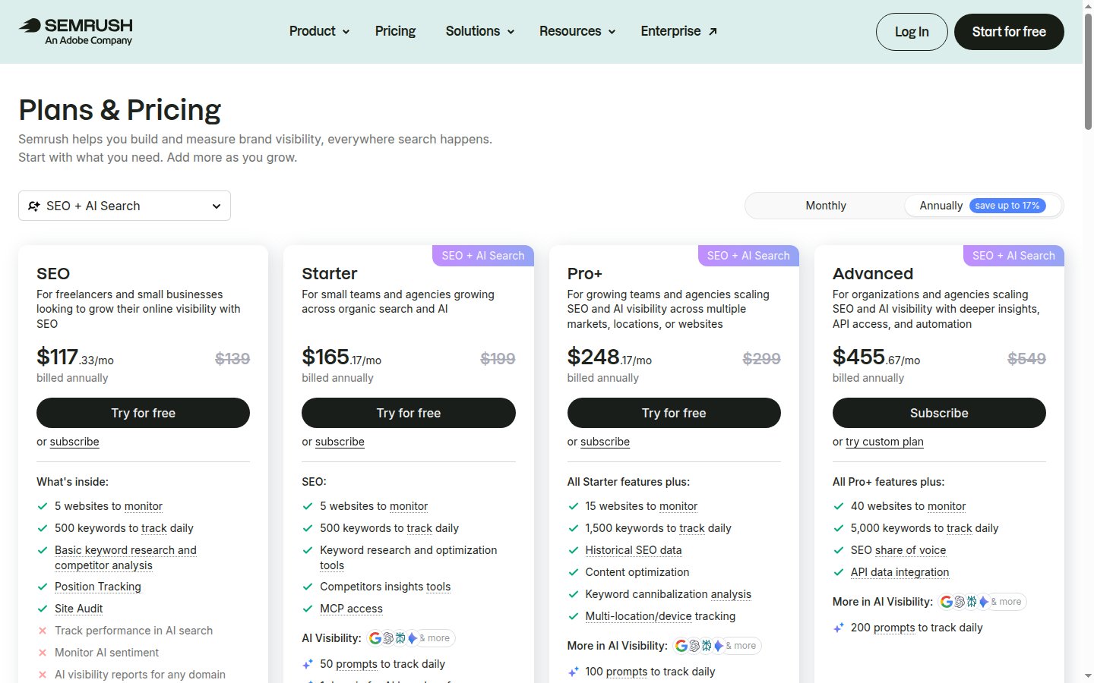This screenshot has height=683, width=1094.
Task: Click sparkle icon beside 200 prompts
Action: pyautogui.click(x=839, y=628)
